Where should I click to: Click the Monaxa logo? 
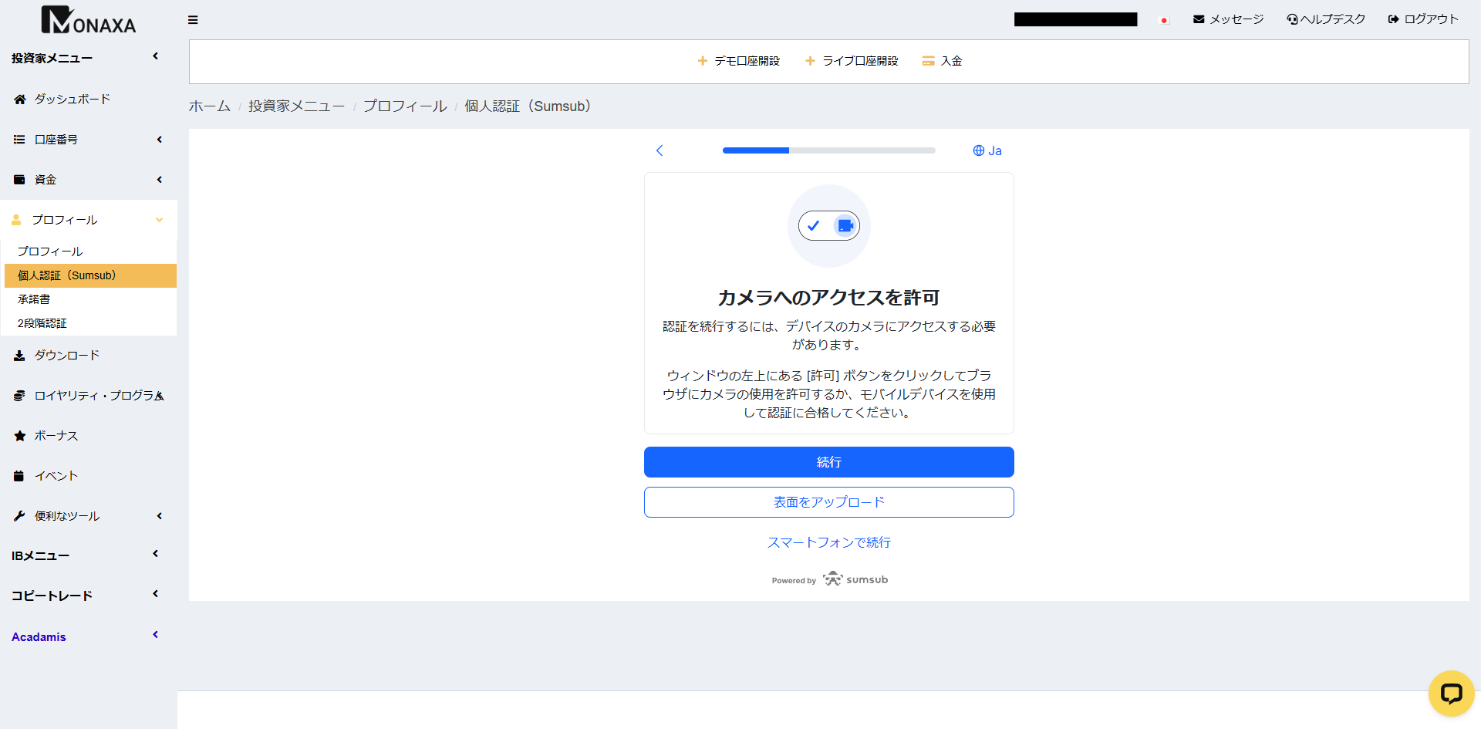tap(88, 21)
